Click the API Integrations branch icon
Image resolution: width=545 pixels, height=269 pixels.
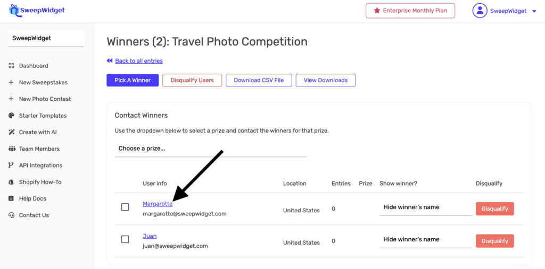coord(11,166)
